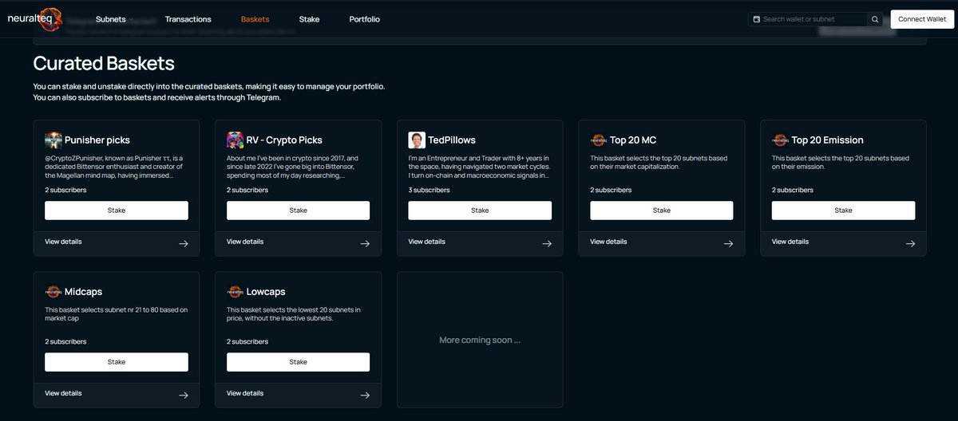Click the Lowcaps basket logo
The image size is (958, 421).
point(235,292)
